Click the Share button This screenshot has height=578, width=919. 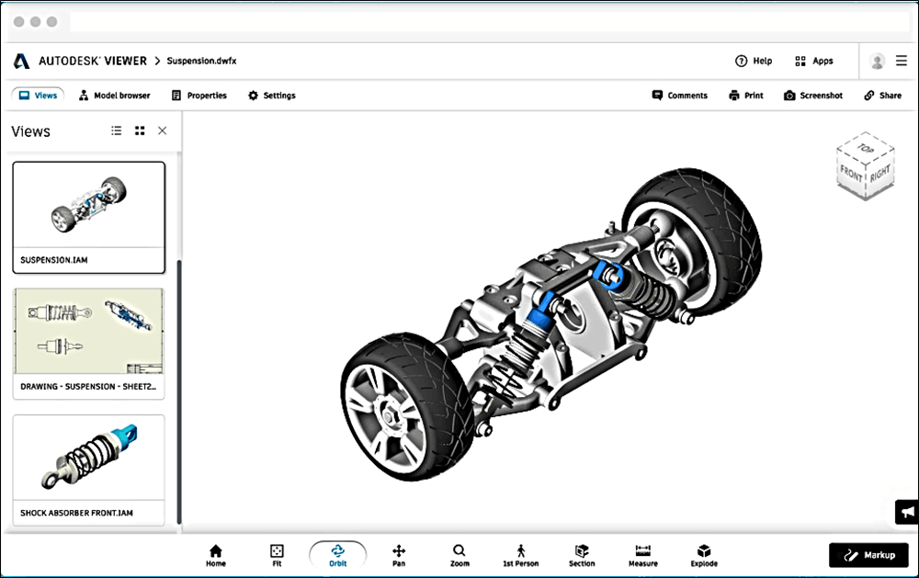pyautogui.click(x=882, y=96)
